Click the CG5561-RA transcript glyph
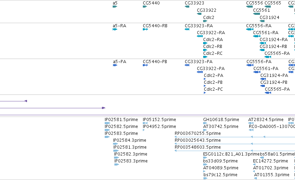 (257, 36)
